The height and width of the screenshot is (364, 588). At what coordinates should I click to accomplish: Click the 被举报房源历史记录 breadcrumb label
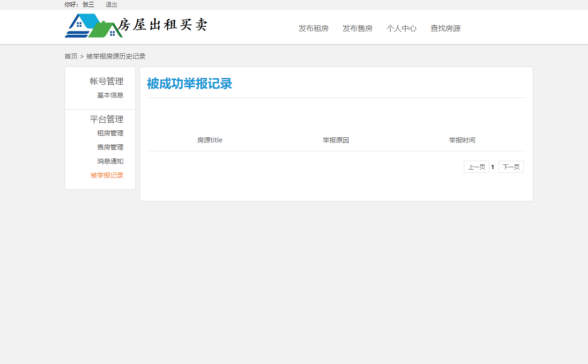115,56
